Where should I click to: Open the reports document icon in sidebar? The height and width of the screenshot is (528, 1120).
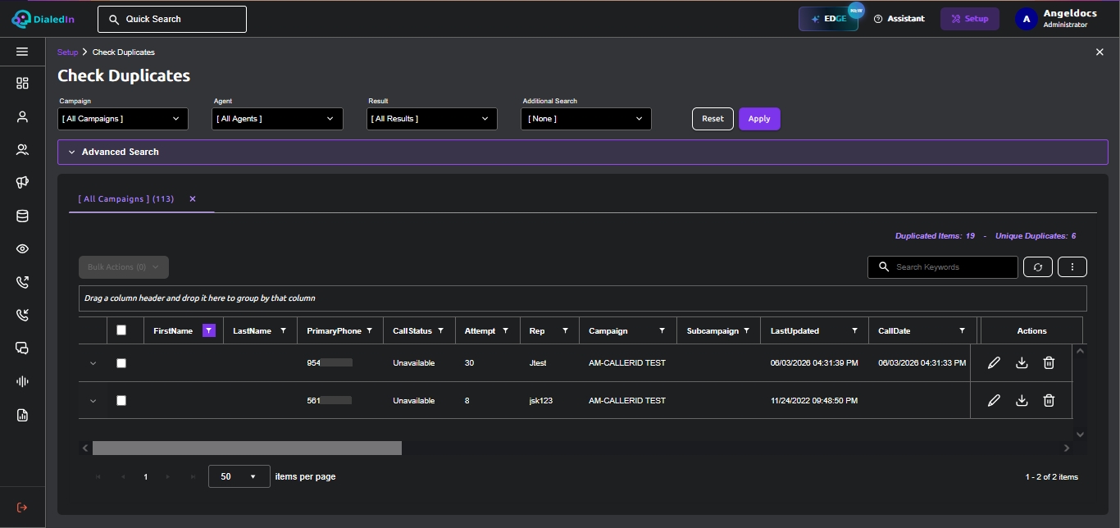(22, 415)
